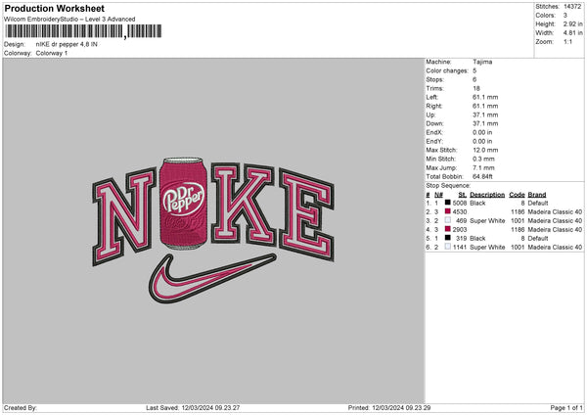Click Madeira Classic 40 brand in the 4530 row
Viewport: 587px width, 415px height.
(x=555, y=212)
